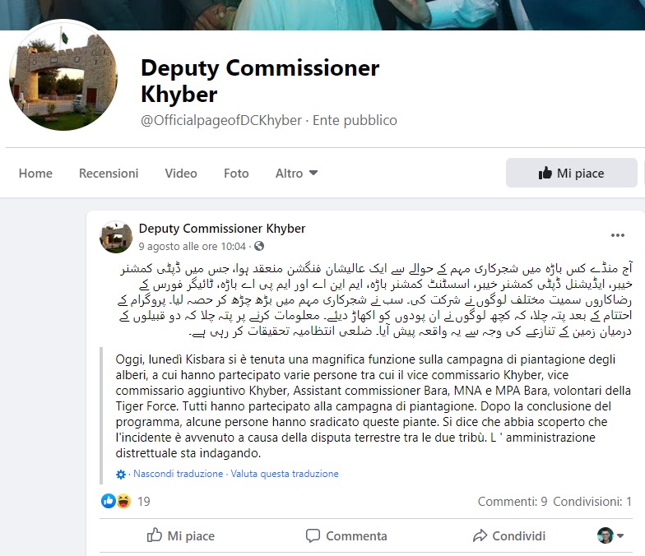This screenshot has height=556, width=645.
Task: Go to the Foto tab
Action: coord(236,173)
